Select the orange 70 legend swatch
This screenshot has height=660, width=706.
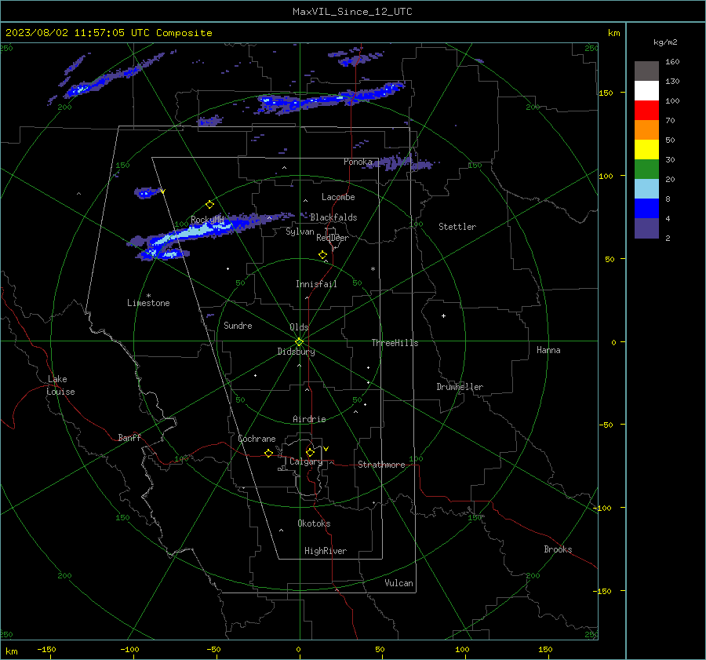pos(646,130)
